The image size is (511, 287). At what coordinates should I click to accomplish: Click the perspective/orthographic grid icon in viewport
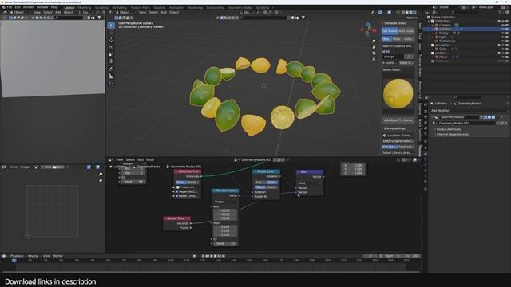374,59
